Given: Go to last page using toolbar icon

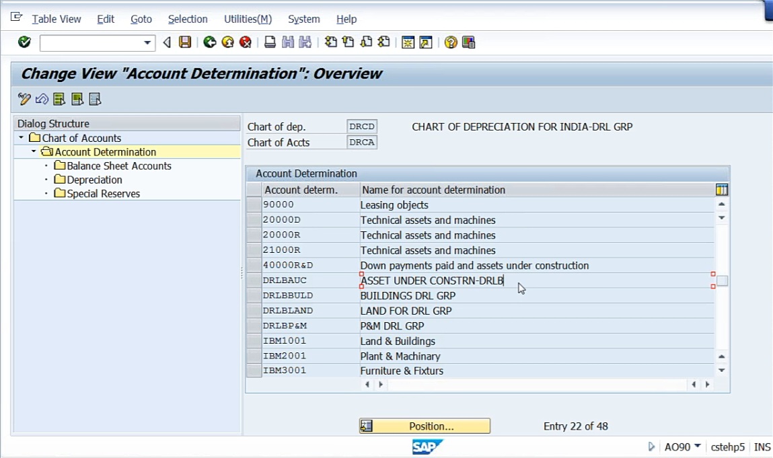Looking at the screenshot, I should click(383, 42).
